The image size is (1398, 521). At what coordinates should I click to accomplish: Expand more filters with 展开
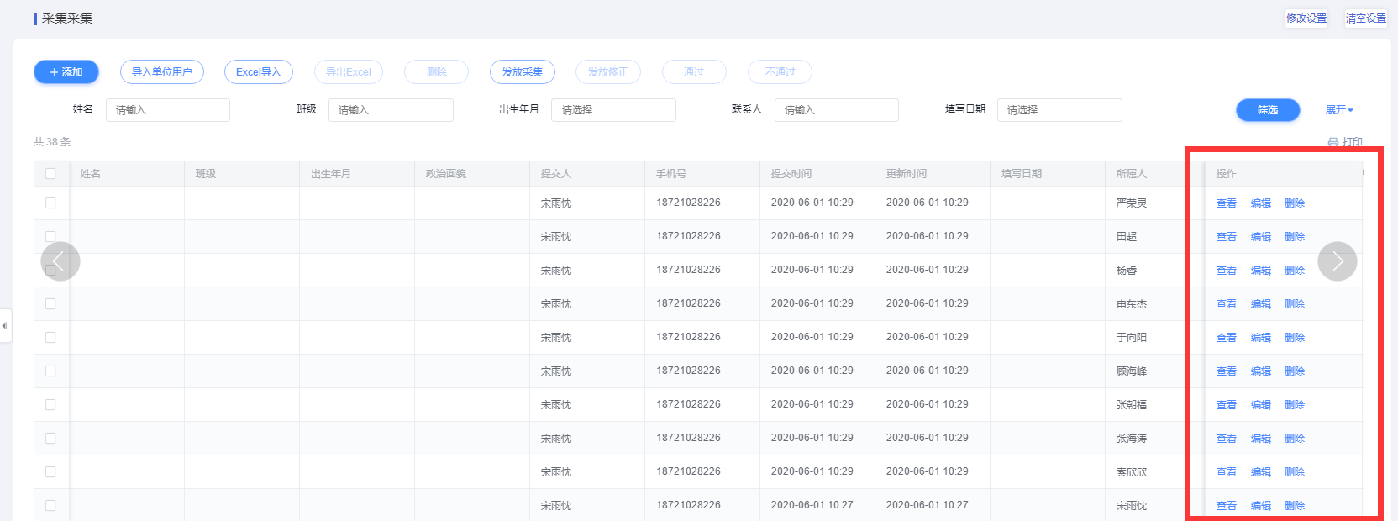click(x=1339, y=110)
